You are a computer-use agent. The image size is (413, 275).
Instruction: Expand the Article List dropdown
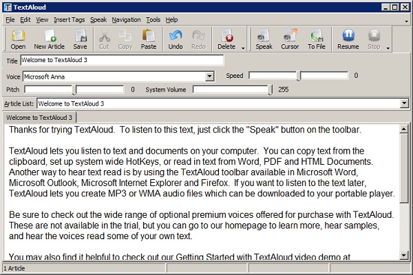[404, 103]
